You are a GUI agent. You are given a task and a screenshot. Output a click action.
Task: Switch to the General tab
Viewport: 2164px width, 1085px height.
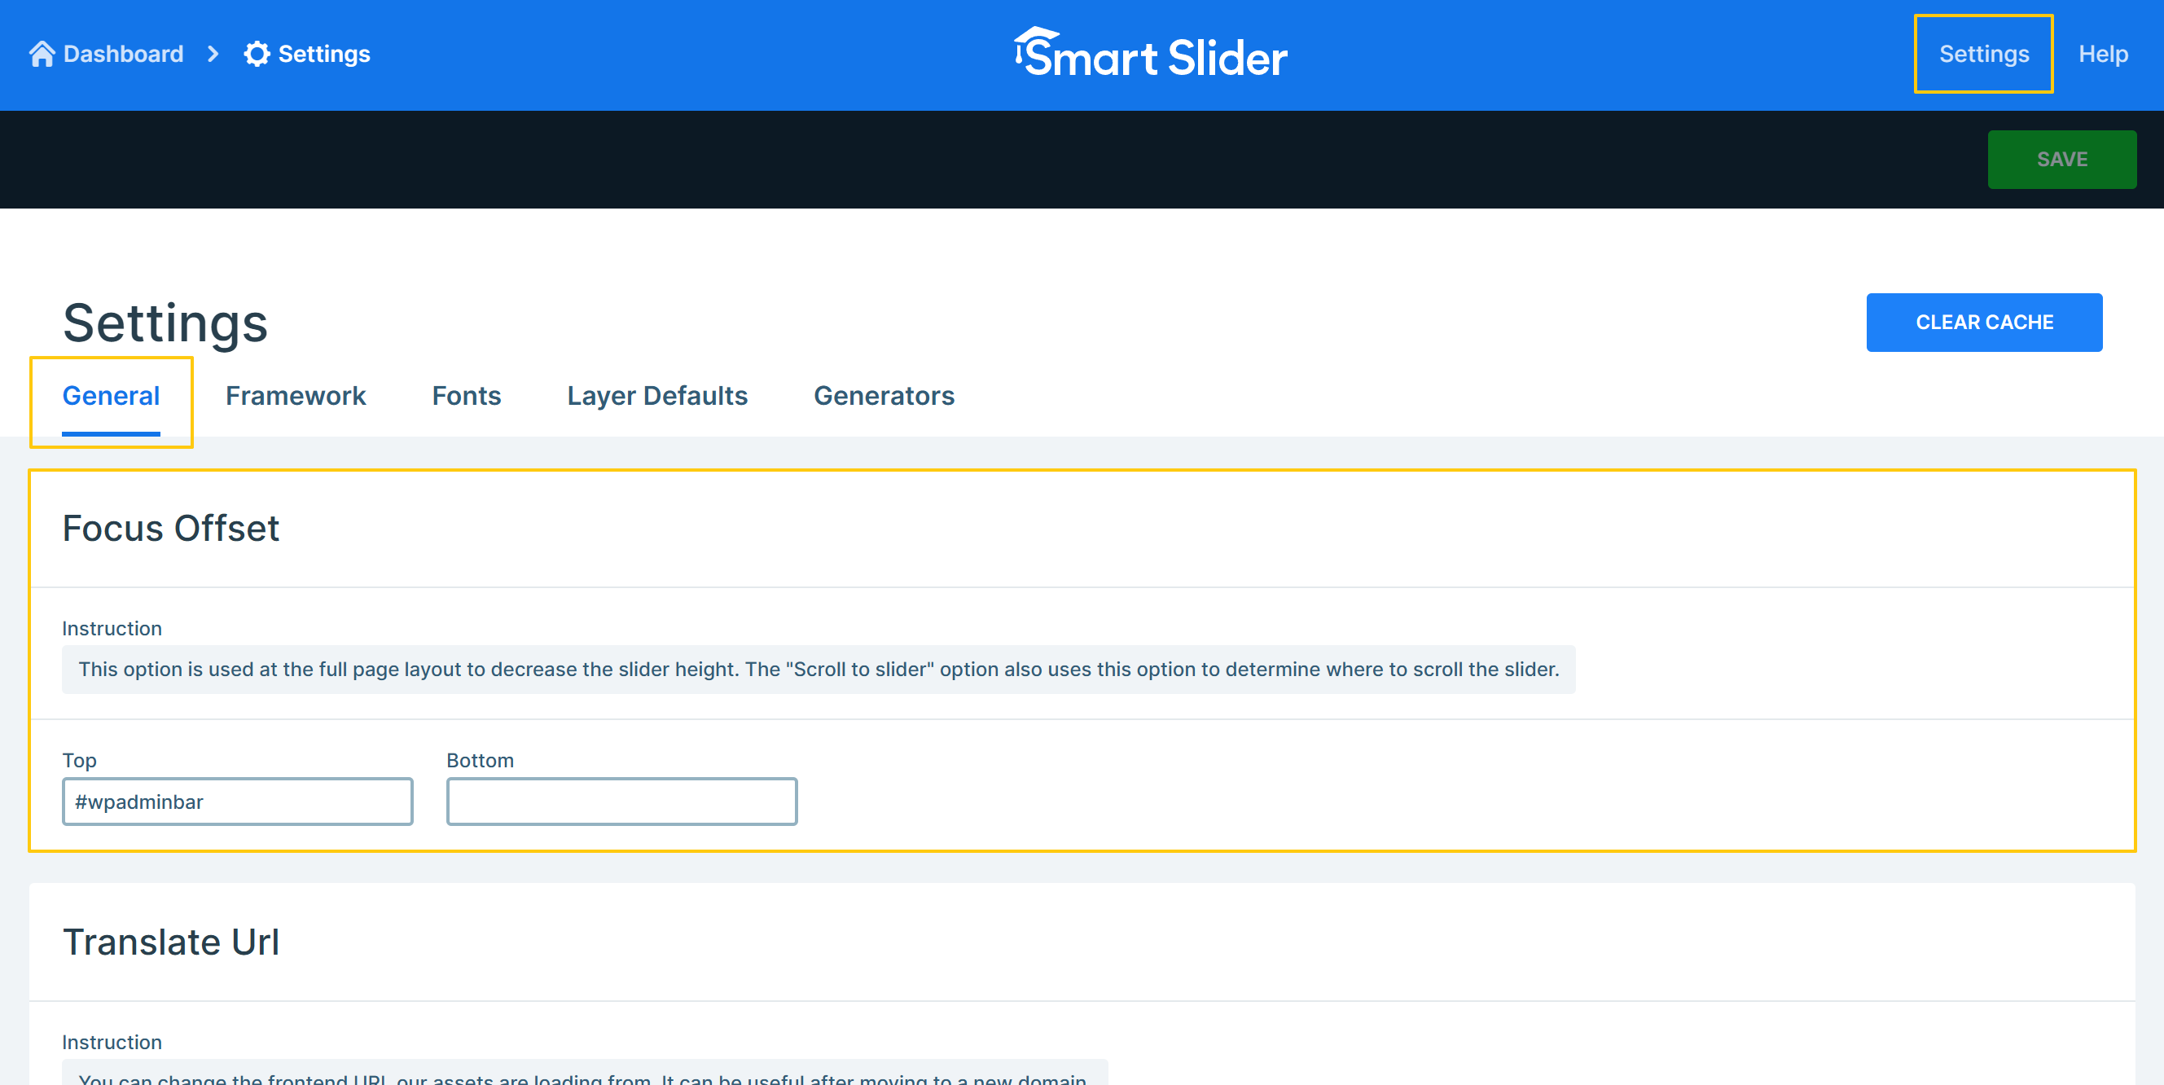[x=111, y=396]
